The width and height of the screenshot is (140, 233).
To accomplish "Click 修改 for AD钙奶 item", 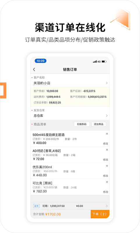I will (106, 160).
